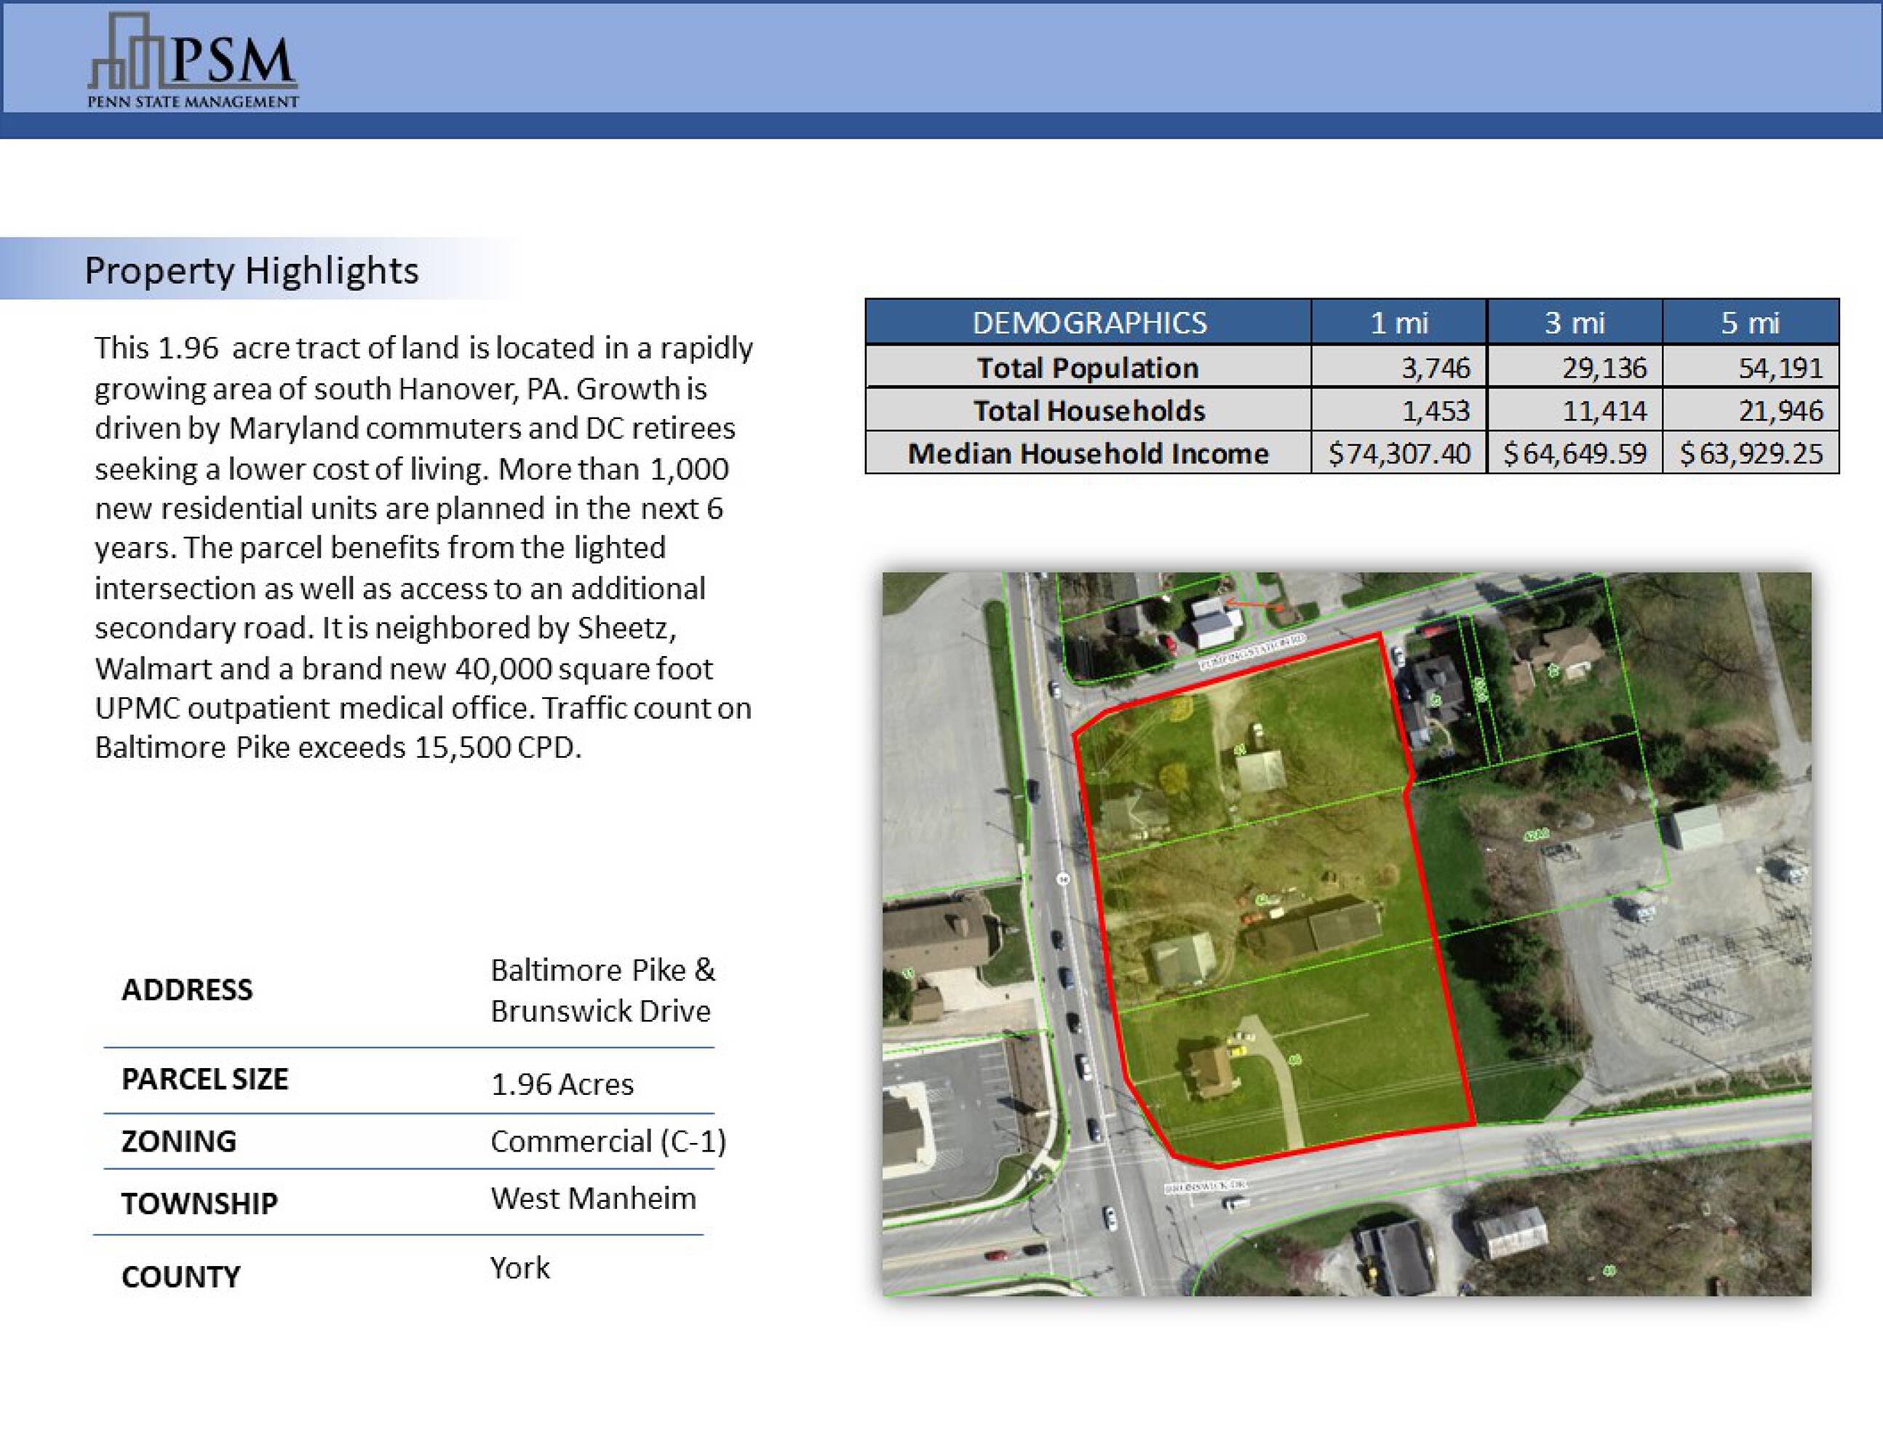
Task: Click the 5 mi column header
Action: click(1751, 322)
